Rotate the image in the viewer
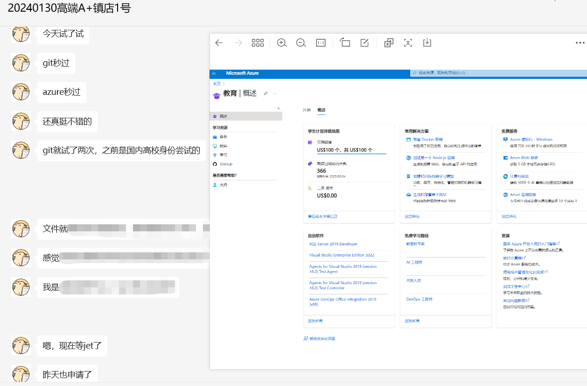 (345, 43)
